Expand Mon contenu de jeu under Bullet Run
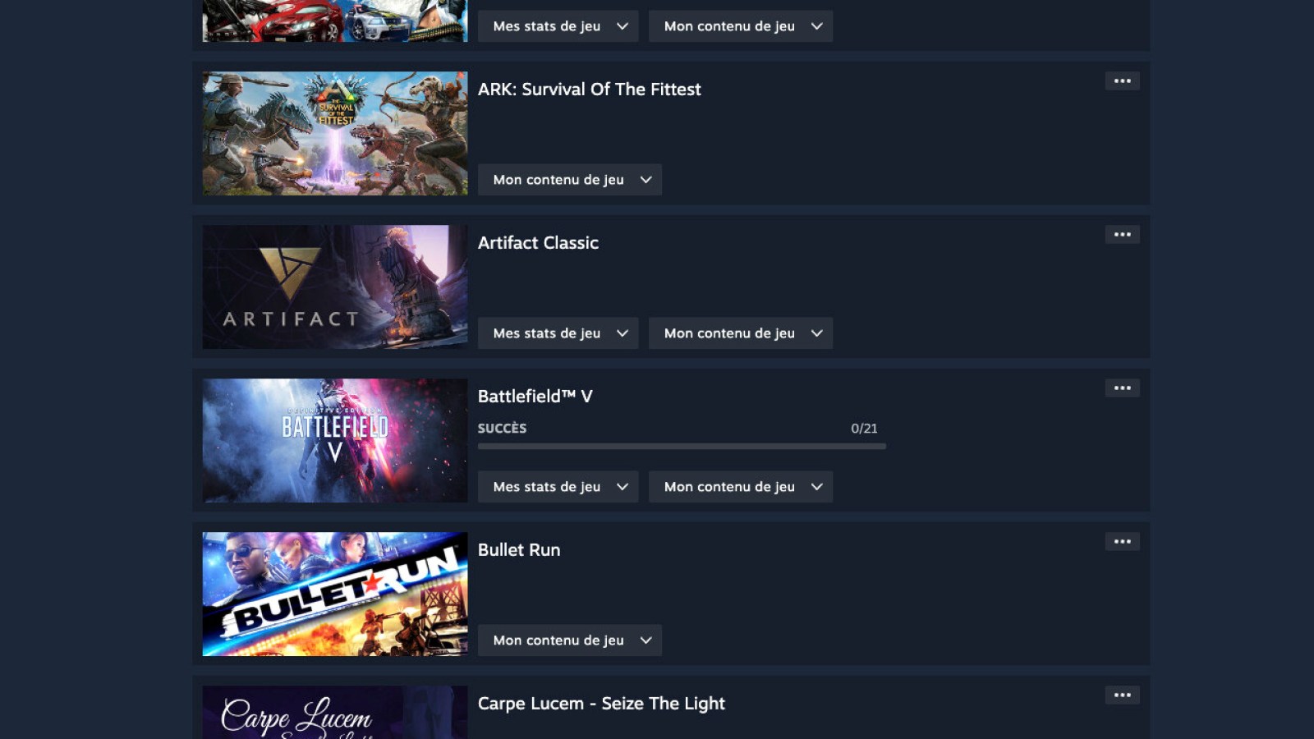This screenshot has height=739, width=1314. pyautogui.click(x=570, y=640)
